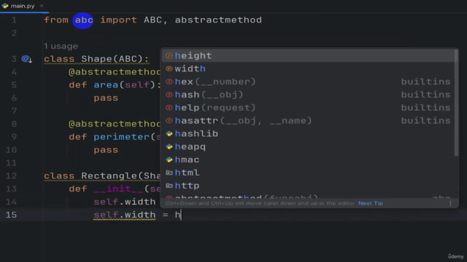The height and width of the screenshot is (262, 467).
Task: Open the Next Tip link
Action: pos(371,204)
